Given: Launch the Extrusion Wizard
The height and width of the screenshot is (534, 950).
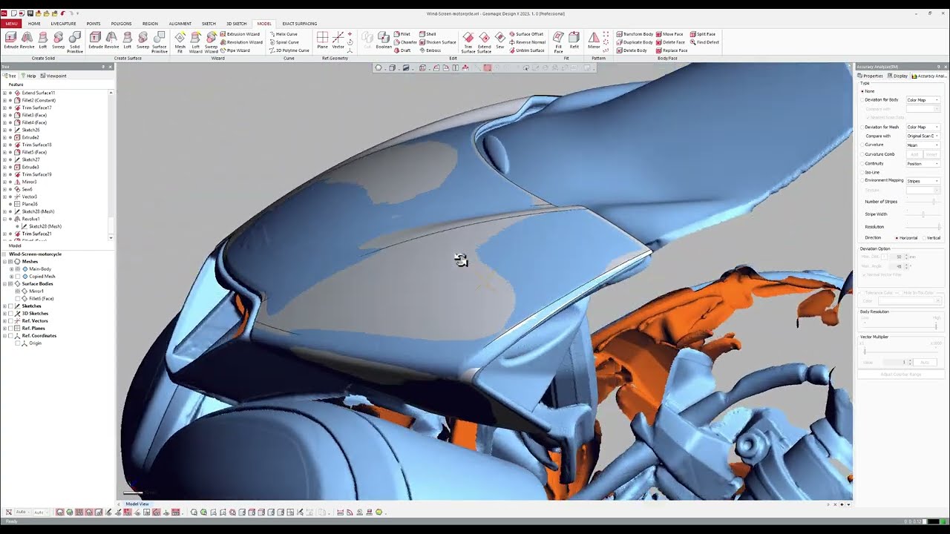Looking at the screenshot, I should pos(240,34).
